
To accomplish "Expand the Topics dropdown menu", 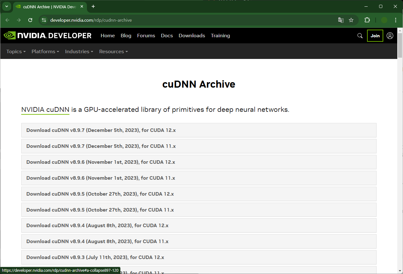I will coord(16,52).
